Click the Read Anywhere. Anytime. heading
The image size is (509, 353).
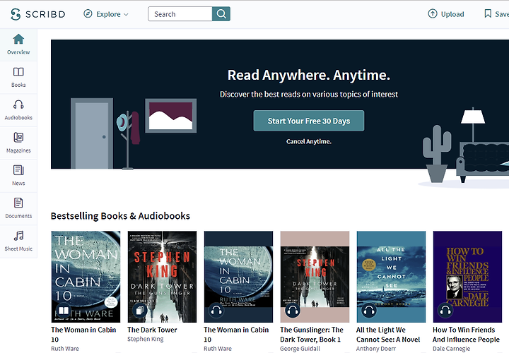(x=309, y=76)
